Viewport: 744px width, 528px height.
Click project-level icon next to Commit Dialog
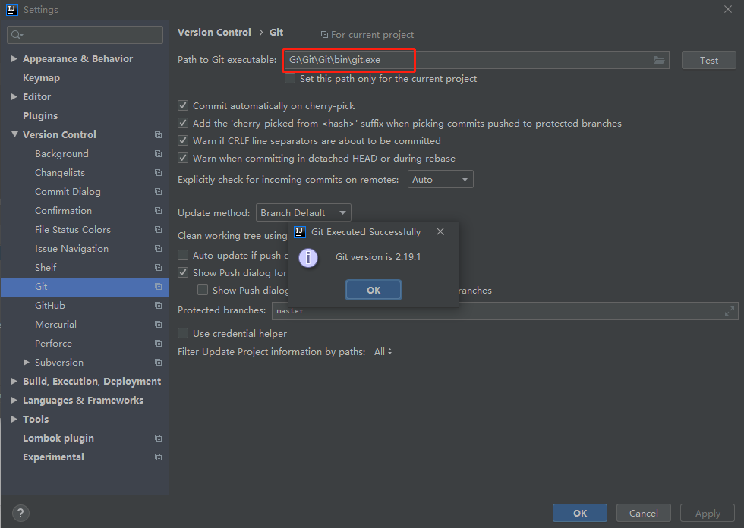pos(159,191)
